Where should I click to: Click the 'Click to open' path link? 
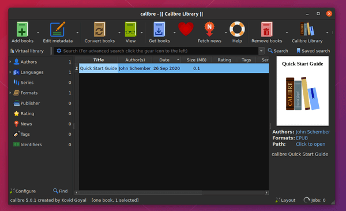[x=310, y=144]
